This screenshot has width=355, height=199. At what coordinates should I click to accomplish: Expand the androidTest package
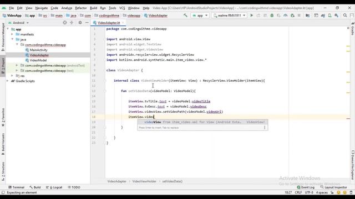pyautogui.click(x=17, y=65)
